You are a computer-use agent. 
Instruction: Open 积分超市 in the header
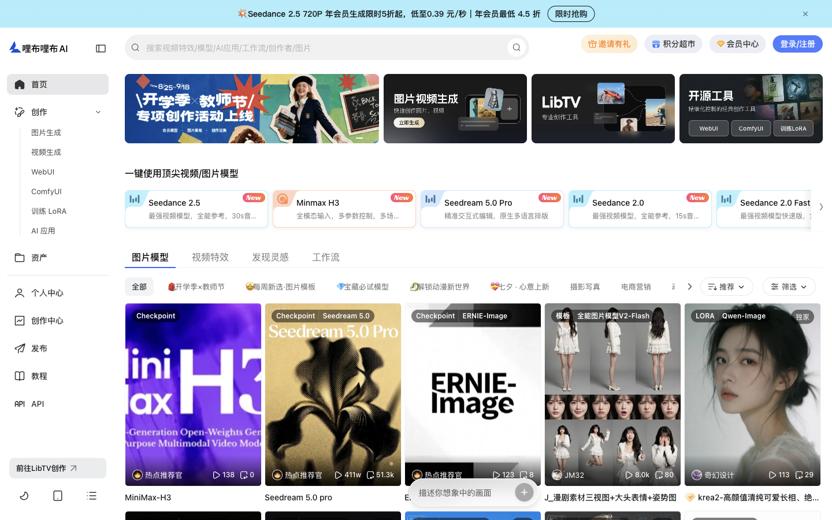pos(674,44)
